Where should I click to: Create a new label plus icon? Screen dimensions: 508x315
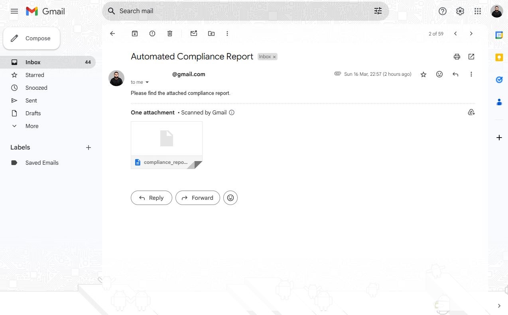click(89, 148)
